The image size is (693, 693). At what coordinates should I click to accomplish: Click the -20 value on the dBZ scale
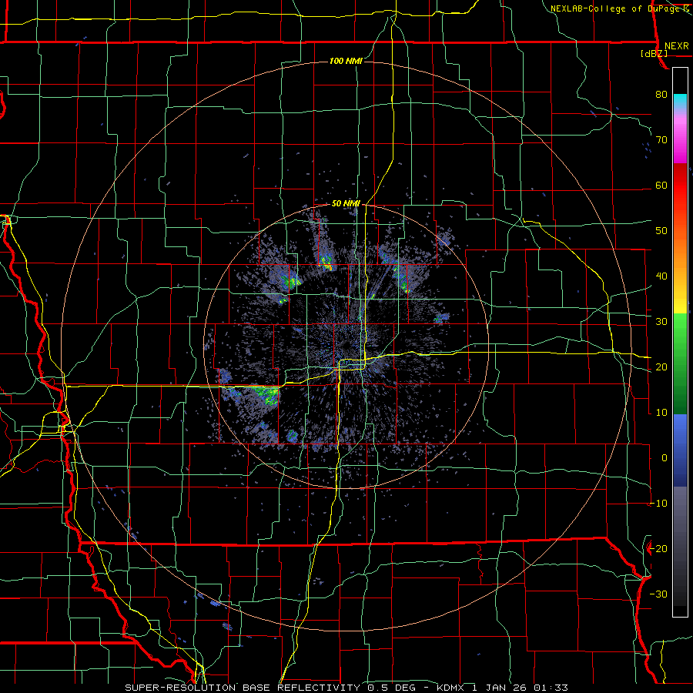[658, 549]
